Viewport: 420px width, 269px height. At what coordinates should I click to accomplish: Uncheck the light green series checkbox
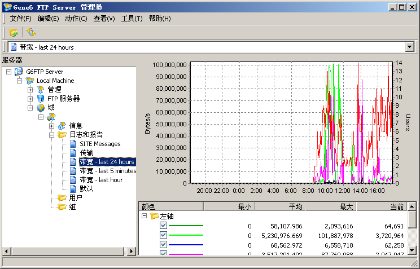[x=163, y=235]
